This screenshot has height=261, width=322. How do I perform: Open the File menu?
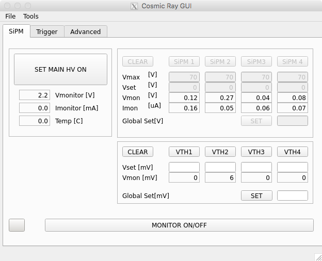(x=10, y=16)
